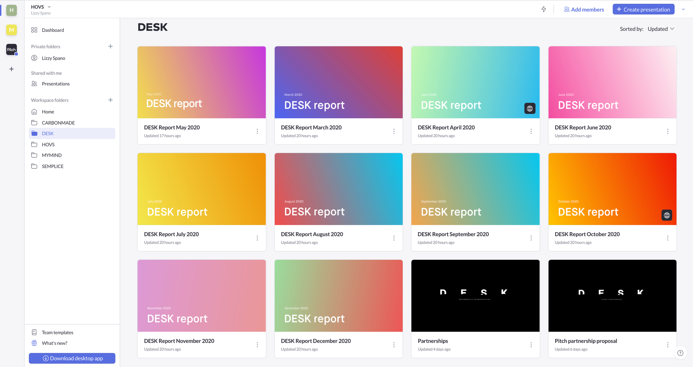The height and width of the screenshot is (367, 693).
Task: Open options for Partnerships presentation
Action: (531, 345)
